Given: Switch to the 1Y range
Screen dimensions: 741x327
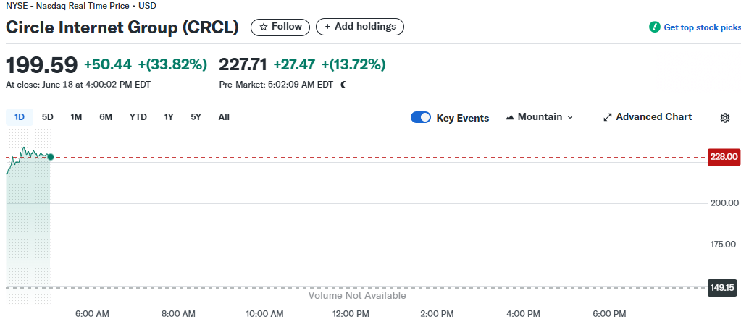Looking at the screenshot, I should click(x=169, y=117).
